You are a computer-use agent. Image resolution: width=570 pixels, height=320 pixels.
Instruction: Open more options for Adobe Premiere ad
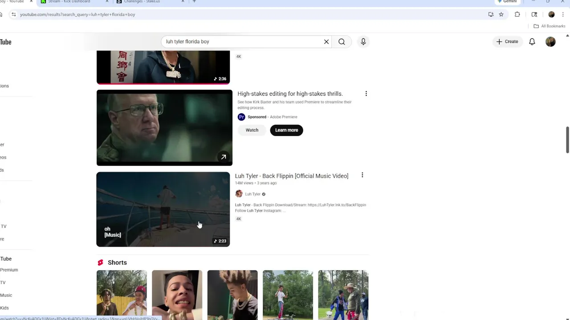coord(366,94)
